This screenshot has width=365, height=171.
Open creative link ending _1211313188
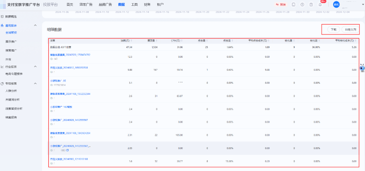(x=69, y=159)
